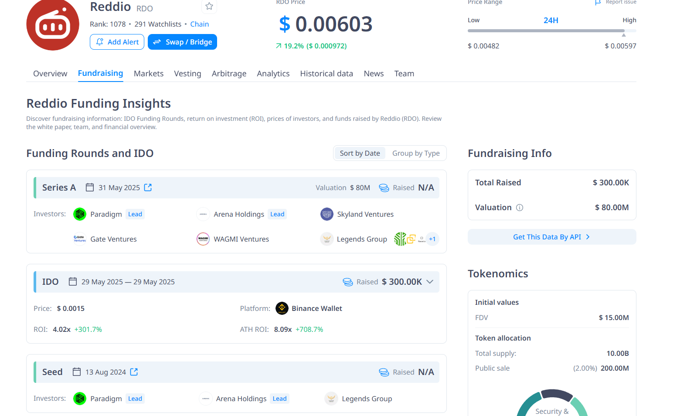Viewport: 687px width, 416px height.
Task: Open the Series A external link icon
Action: 148,188
